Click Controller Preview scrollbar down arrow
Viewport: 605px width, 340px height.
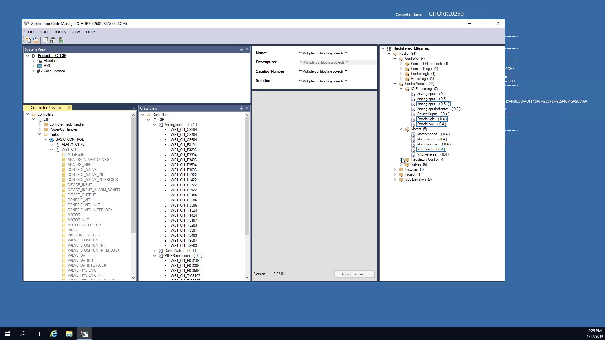[x=133, y=277]
